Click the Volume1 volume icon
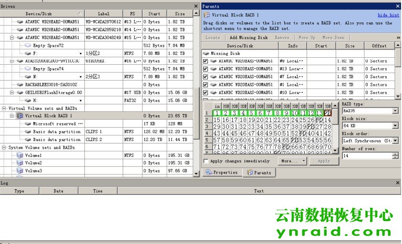 [x=20, y=155]
